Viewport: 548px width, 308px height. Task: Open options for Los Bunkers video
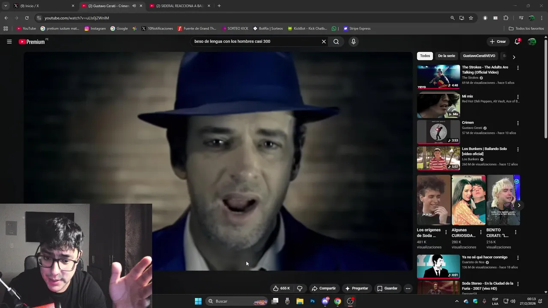point(518,149)
